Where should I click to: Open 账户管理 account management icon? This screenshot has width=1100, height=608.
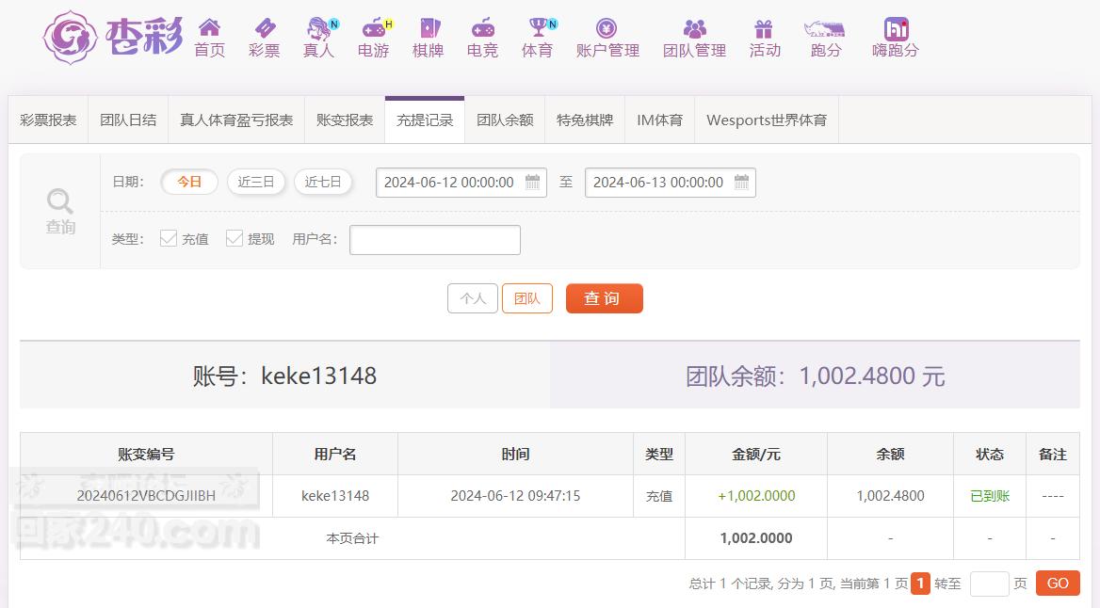(607, 28)
